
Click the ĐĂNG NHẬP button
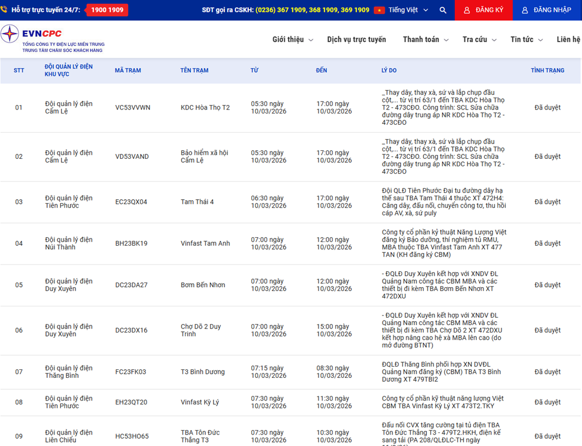coord(547,10)
